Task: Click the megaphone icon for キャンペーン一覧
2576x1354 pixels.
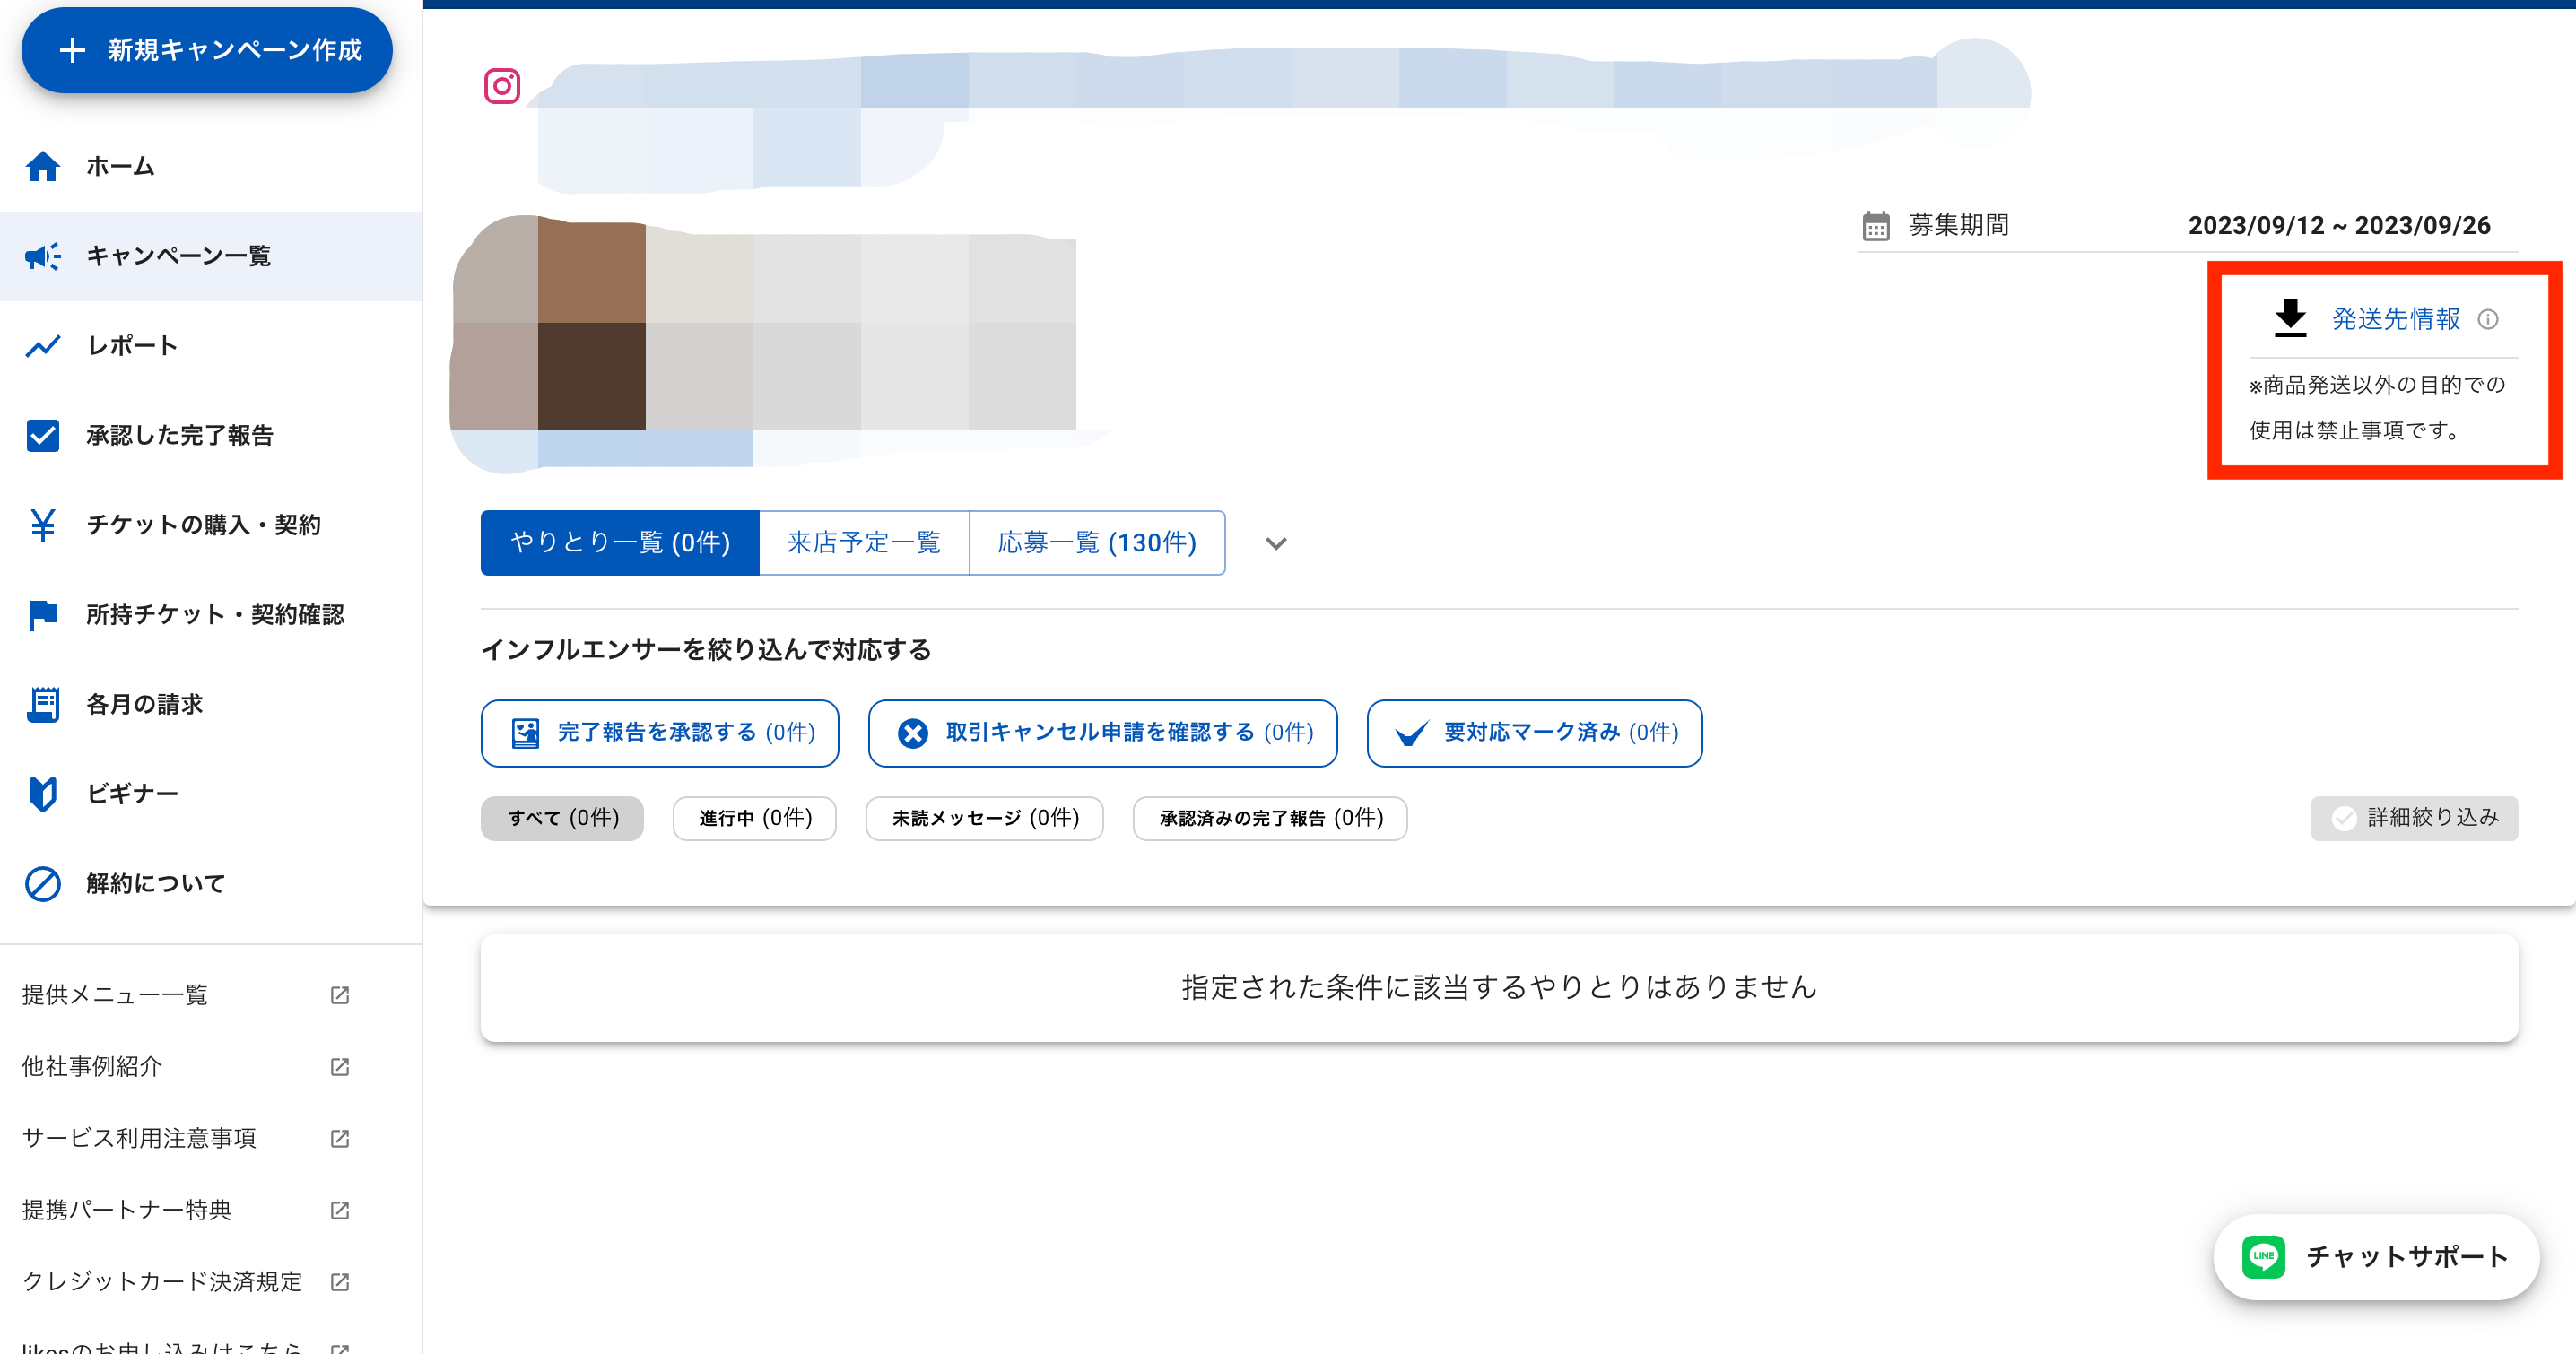Action: click(43, 256)
